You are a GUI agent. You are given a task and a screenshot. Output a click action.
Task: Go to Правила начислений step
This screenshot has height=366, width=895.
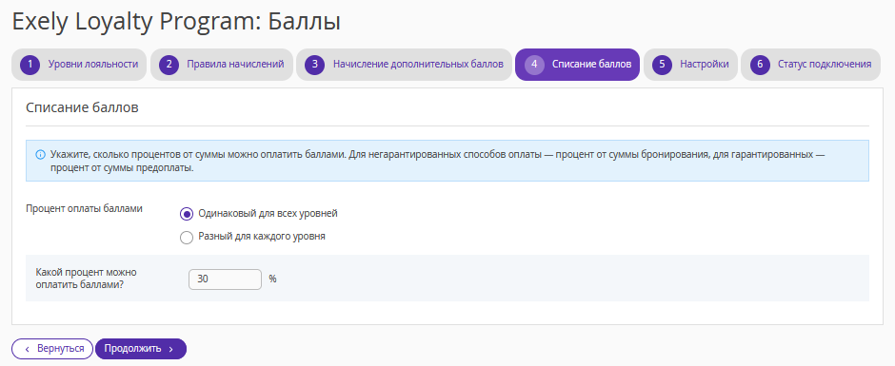222,65
